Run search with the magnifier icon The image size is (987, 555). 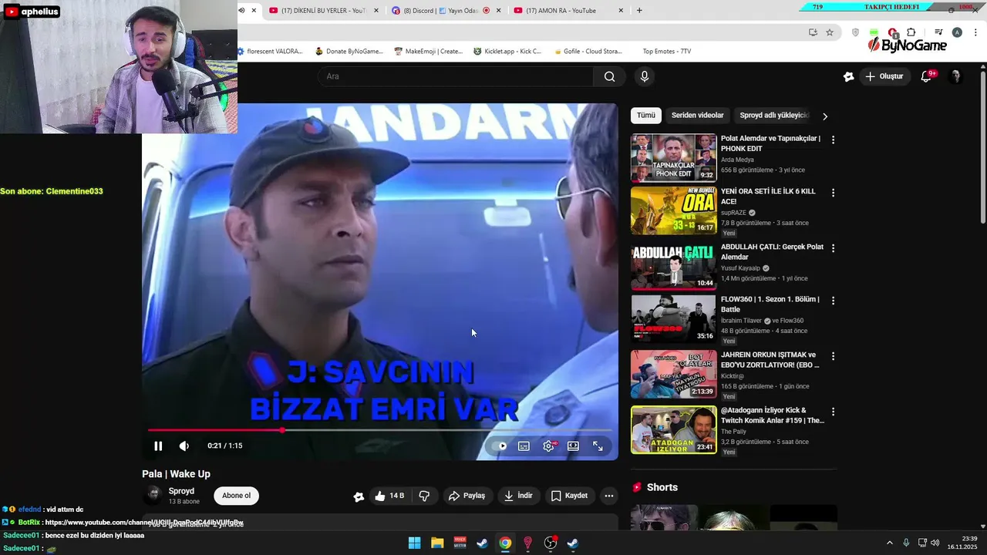610,76
